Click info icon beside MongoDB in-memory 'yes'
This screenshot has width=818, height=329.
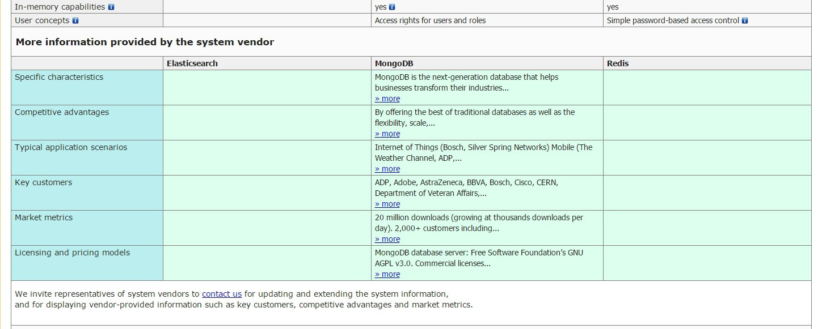392,7
